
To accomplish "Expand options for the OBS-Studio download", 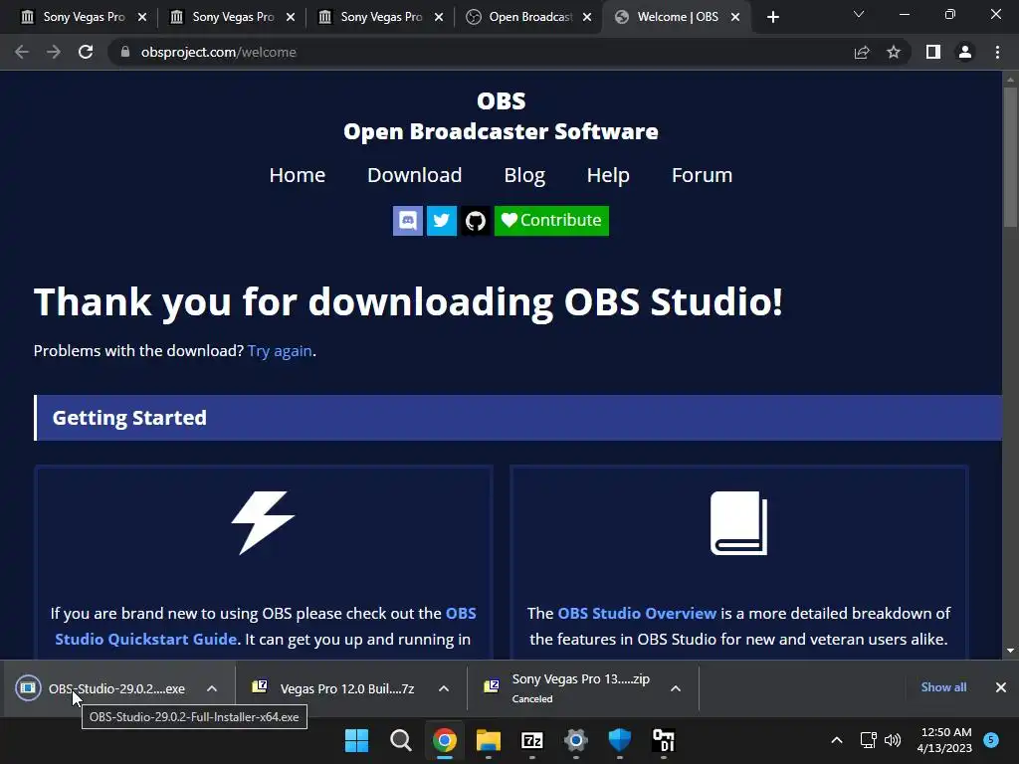I will (x=212, y=688).
